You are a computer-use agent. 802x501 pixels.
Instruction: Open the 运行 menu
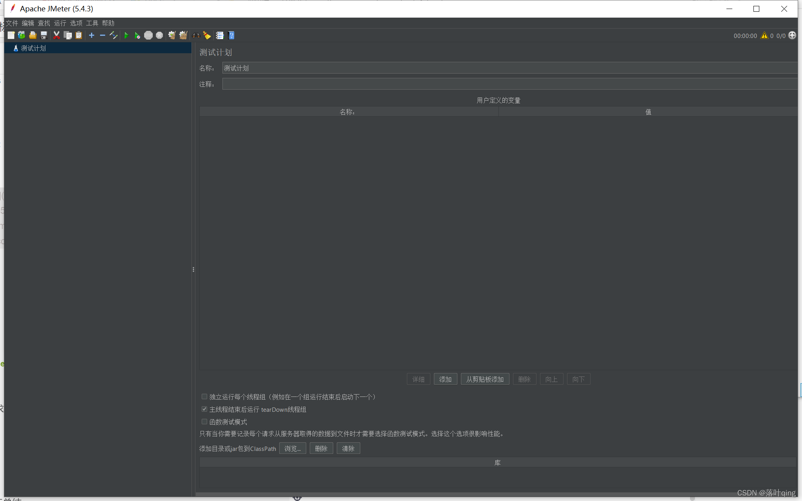60,23
